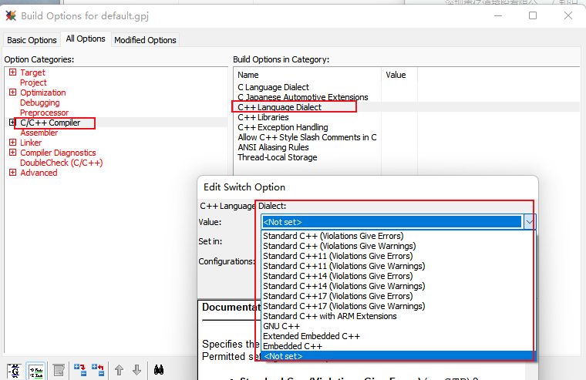The width and height of the screenshot is (586, 380).
Task: Click the Name column header
Action: tap(248, 75)
